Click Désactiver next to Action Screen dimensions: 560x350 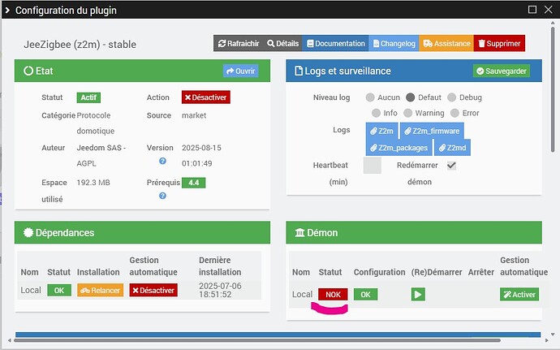tap(205, 97)
